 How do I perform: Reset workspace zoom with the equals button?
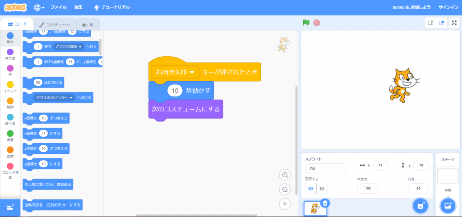click(285, 204)
